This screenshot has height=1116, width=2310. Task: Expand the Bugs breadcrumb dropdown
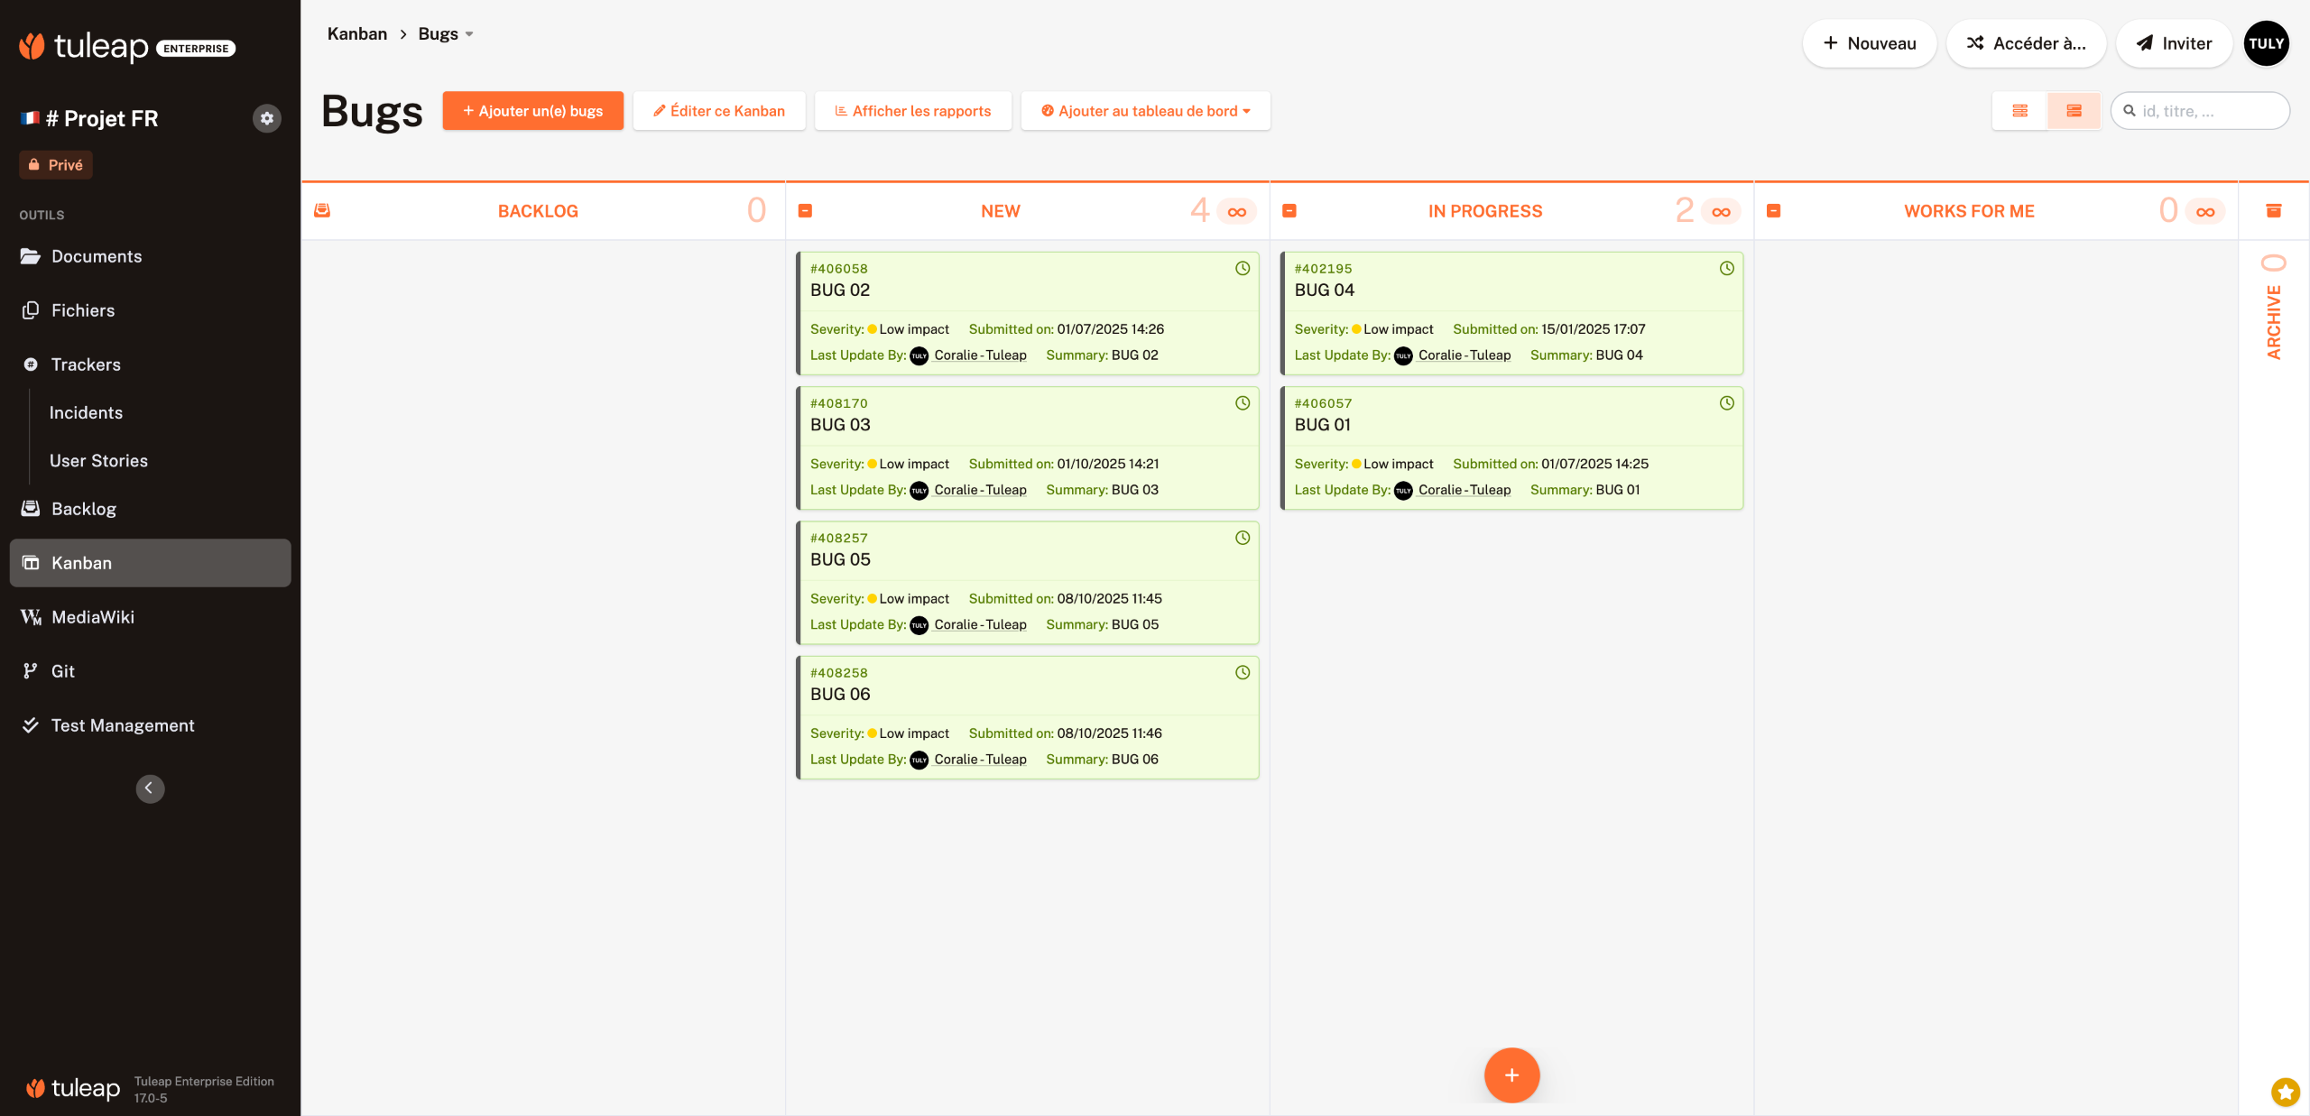click(x=468, y=34)
